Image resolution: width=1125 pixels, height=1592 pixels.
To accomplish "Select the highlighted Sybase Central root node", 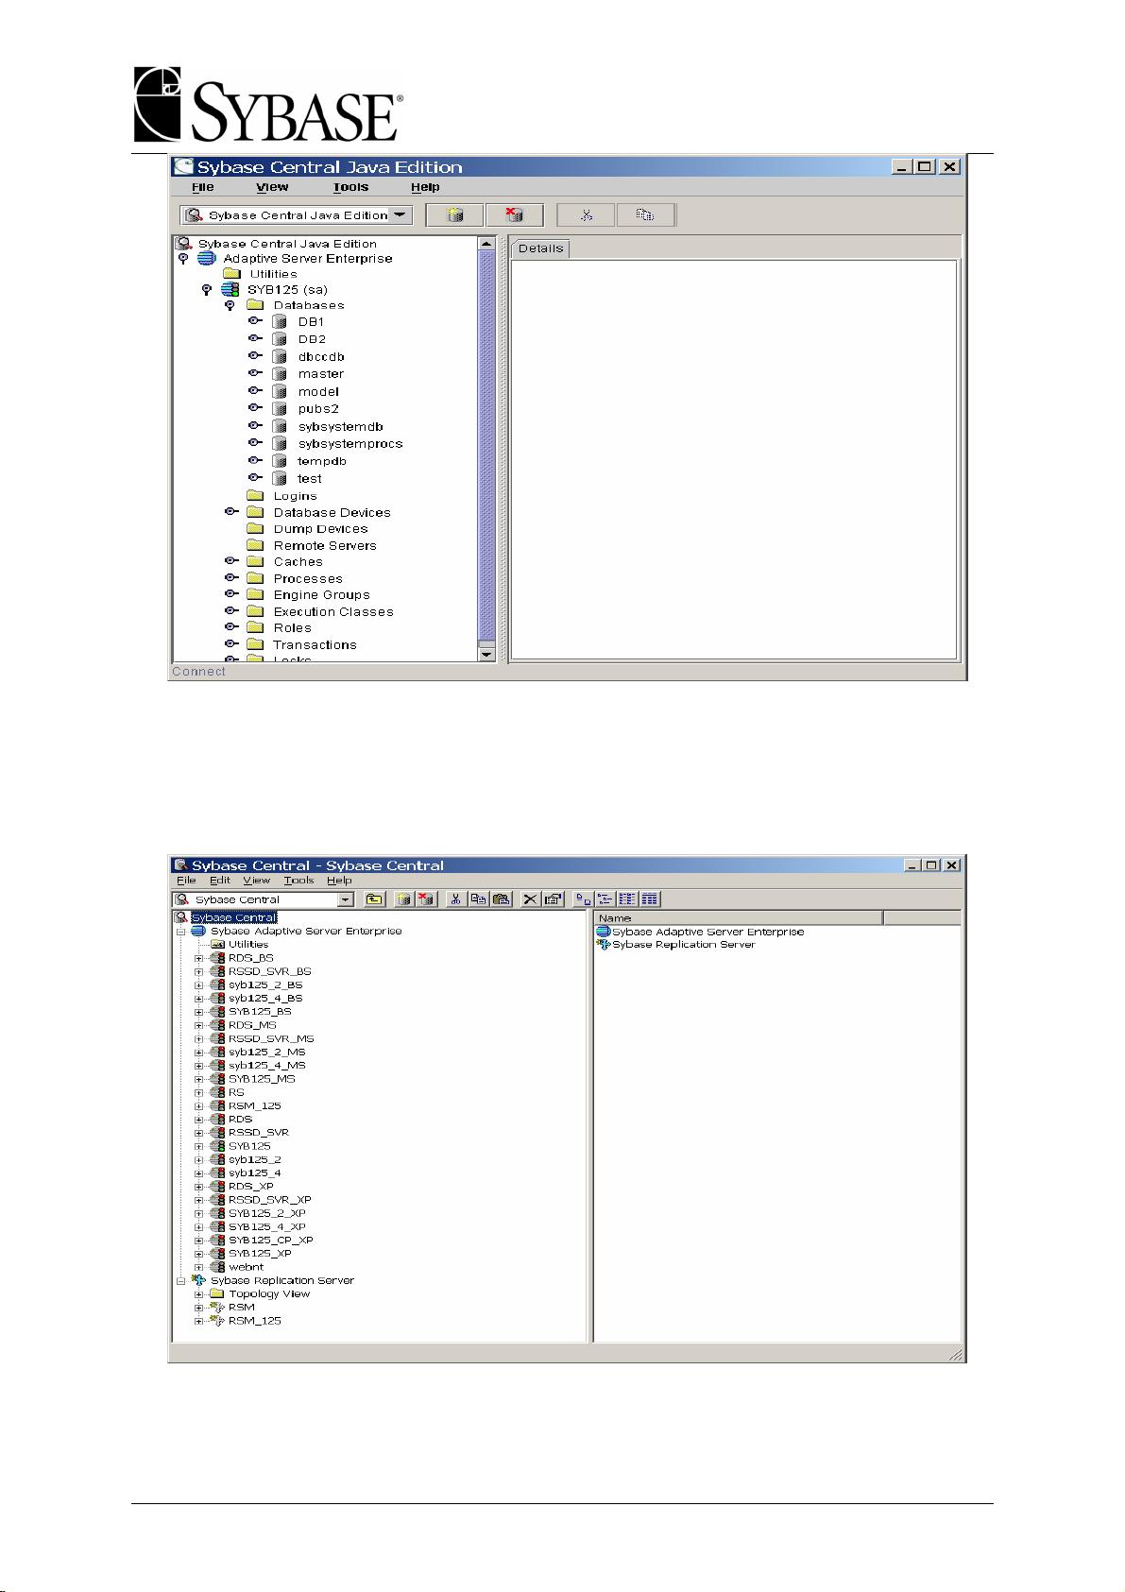I will (x=233, y=917).
